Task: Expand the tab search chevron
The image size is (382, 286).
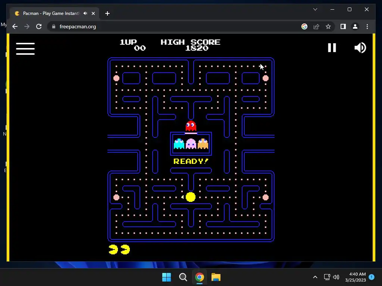Action: tap(315, 9)
